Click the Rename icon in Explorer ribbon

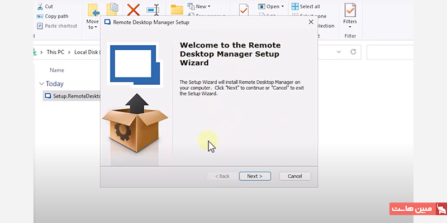[153, 9]
